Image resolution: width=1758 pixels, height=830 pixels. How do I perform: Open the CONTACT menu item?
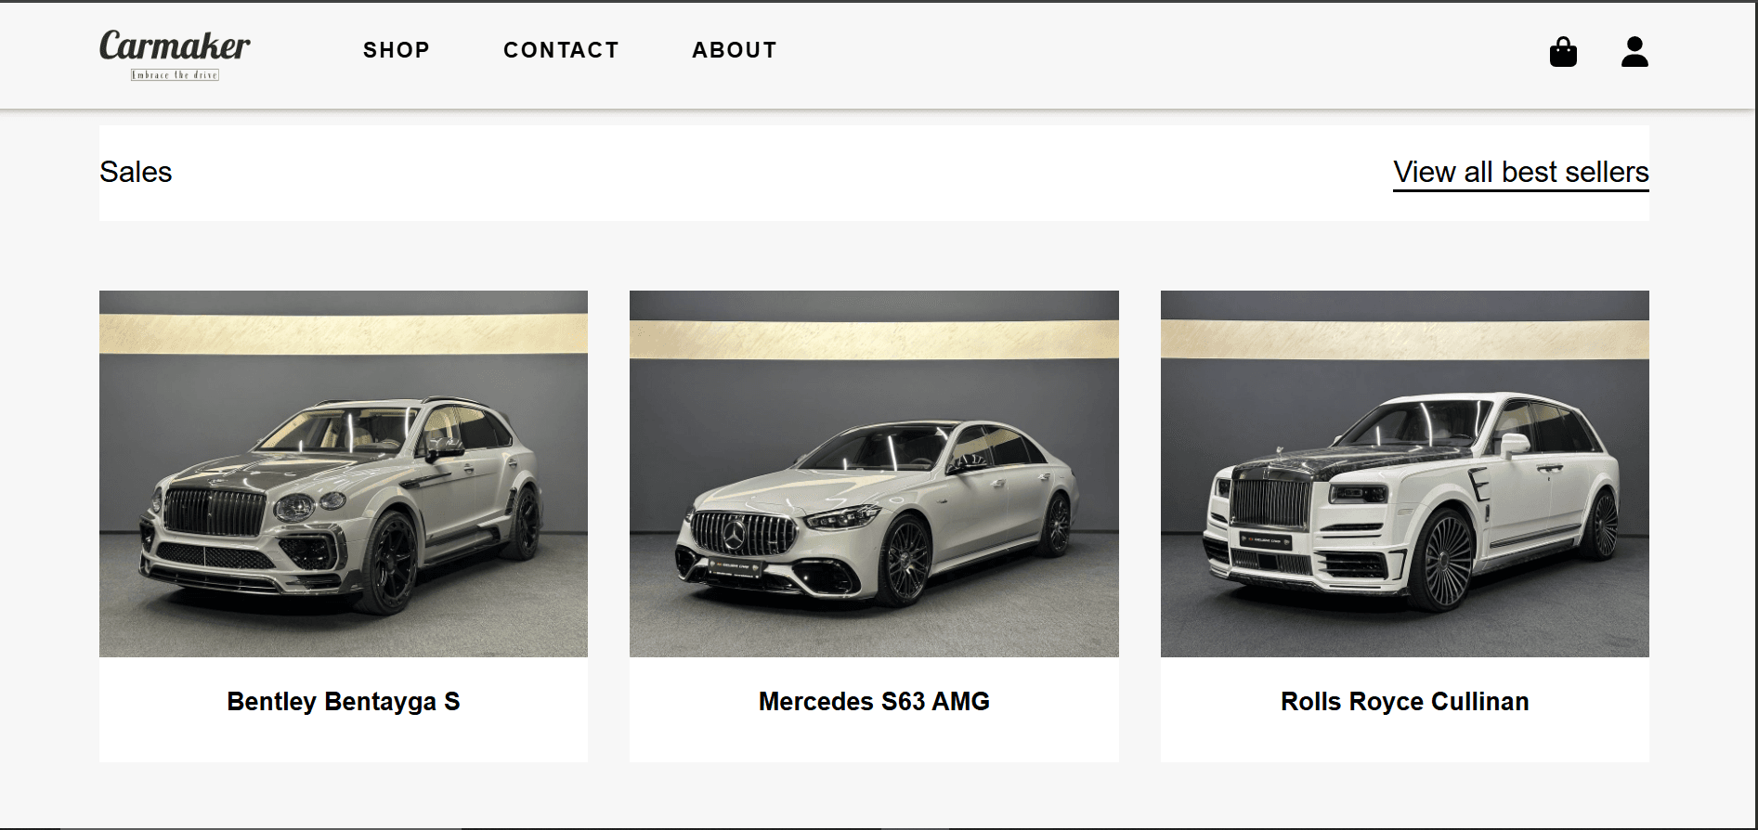(x=561, y=50)
